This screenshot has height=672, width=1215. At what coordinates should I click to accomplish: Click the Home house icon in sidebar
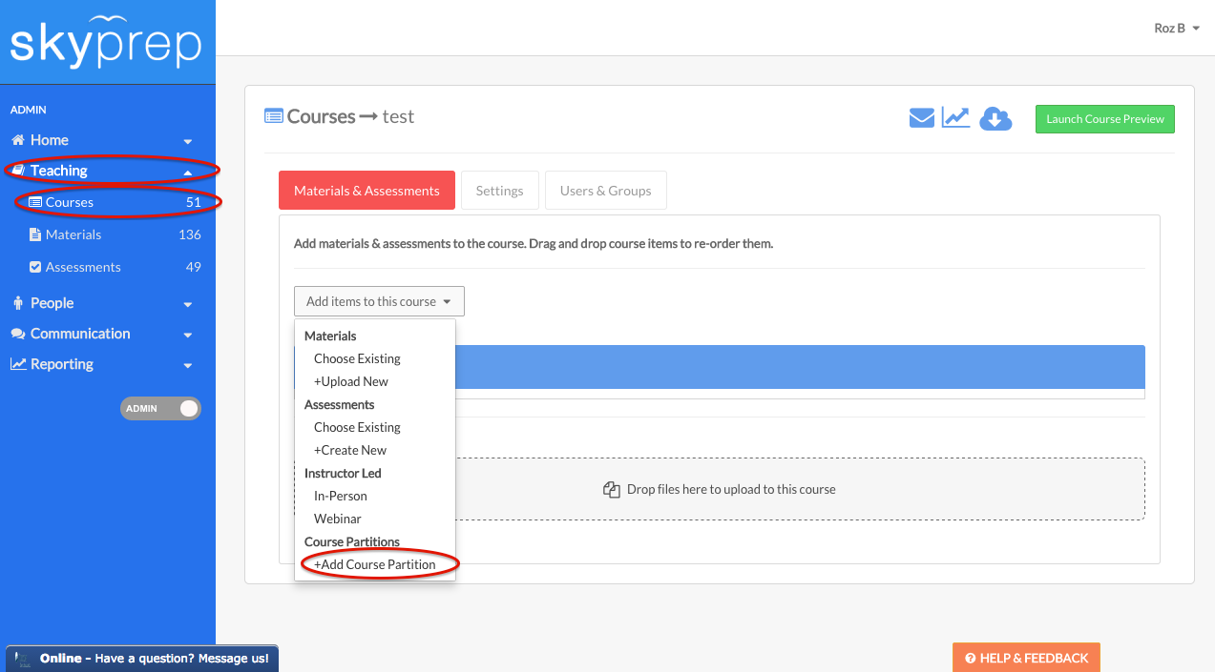[x=17, y=140]
